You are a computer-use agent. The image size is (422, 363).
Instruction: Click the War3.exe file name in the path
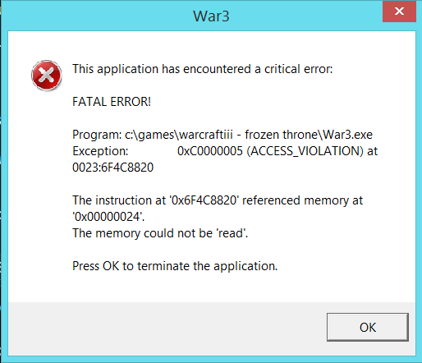click(347, 135)
